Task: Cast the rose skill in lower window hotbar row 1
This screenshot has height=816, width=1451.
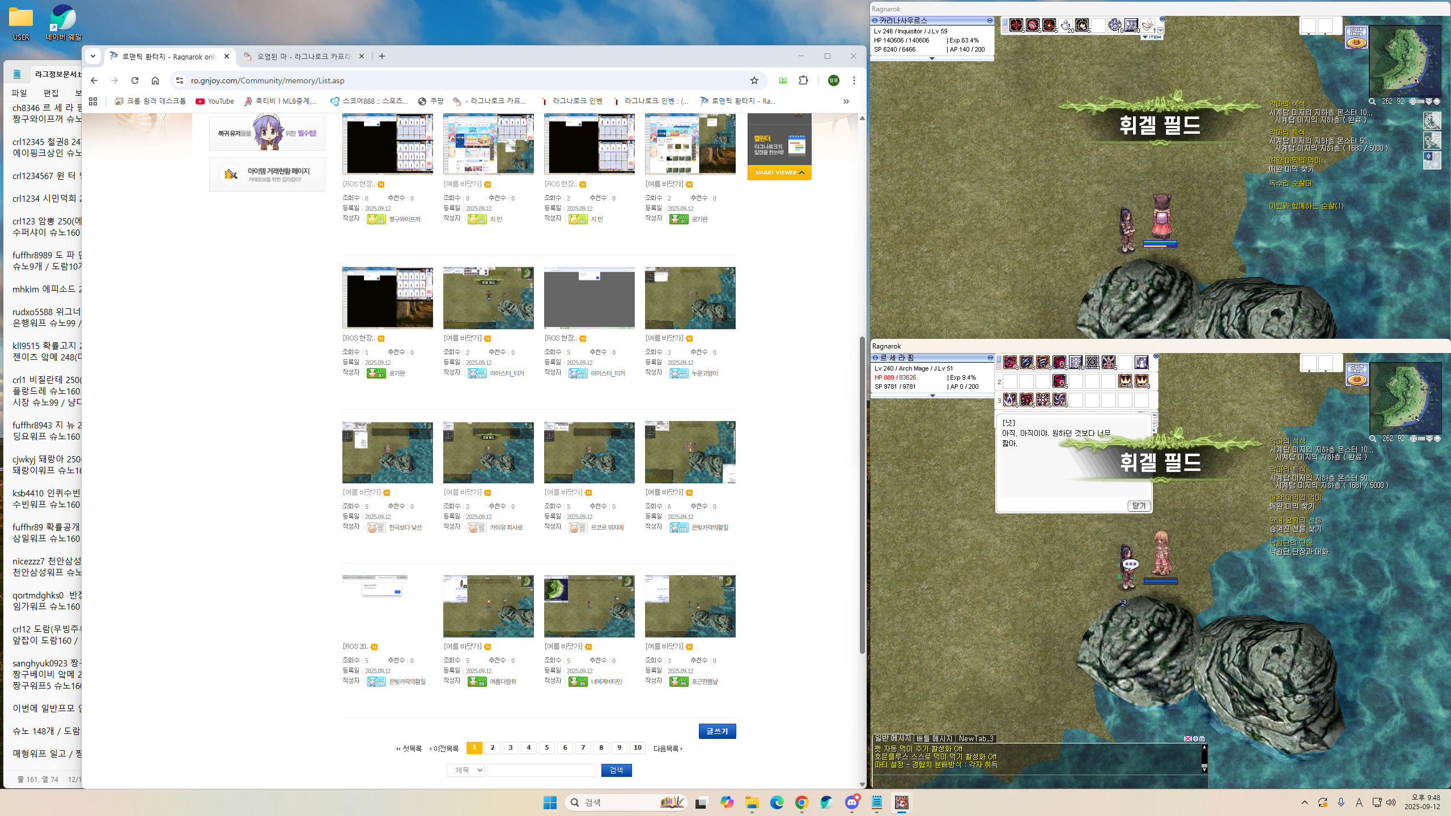Action: point(1010,362)
